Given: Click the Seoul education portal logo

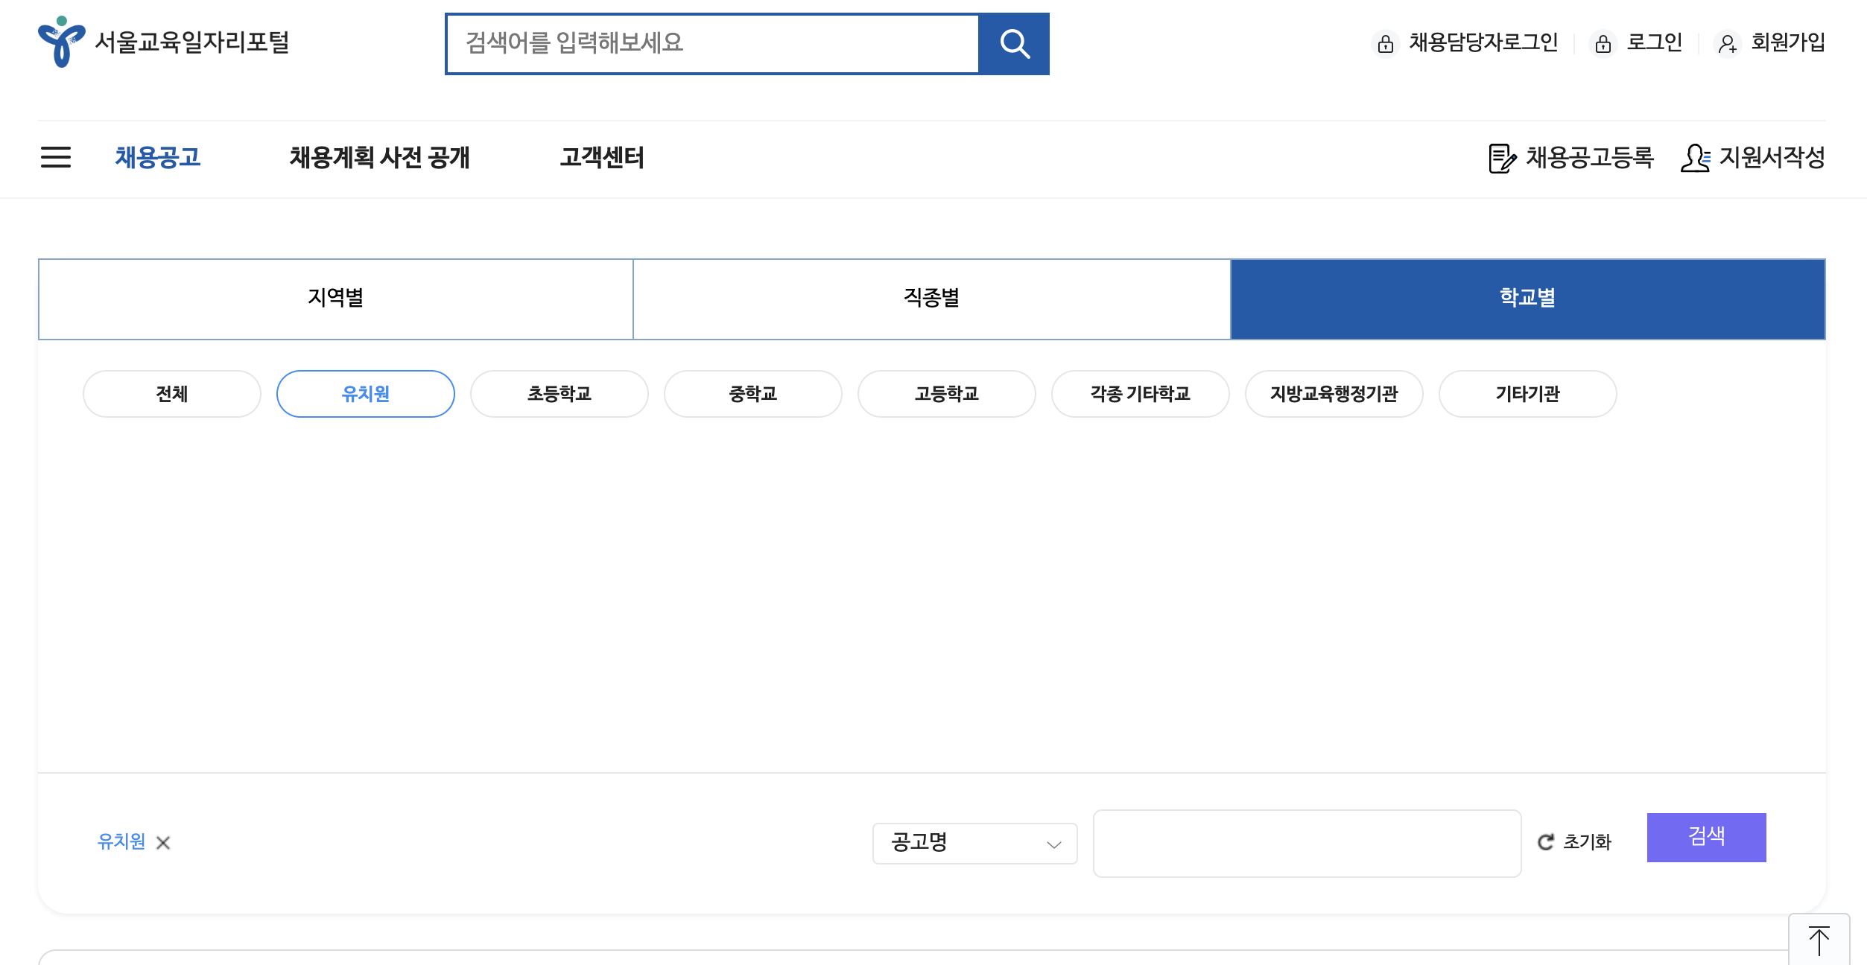Looking at the screenshot, I should [x=61, y=42].
